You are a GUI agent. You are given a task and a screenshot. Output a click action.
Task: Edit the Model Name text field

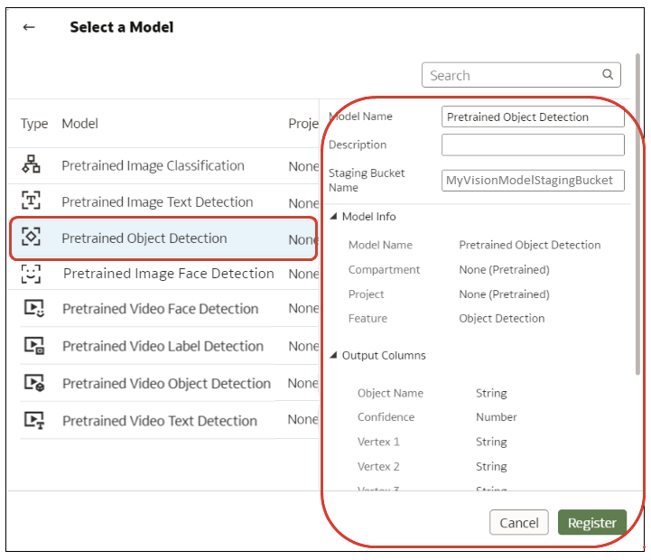point(533,117)
